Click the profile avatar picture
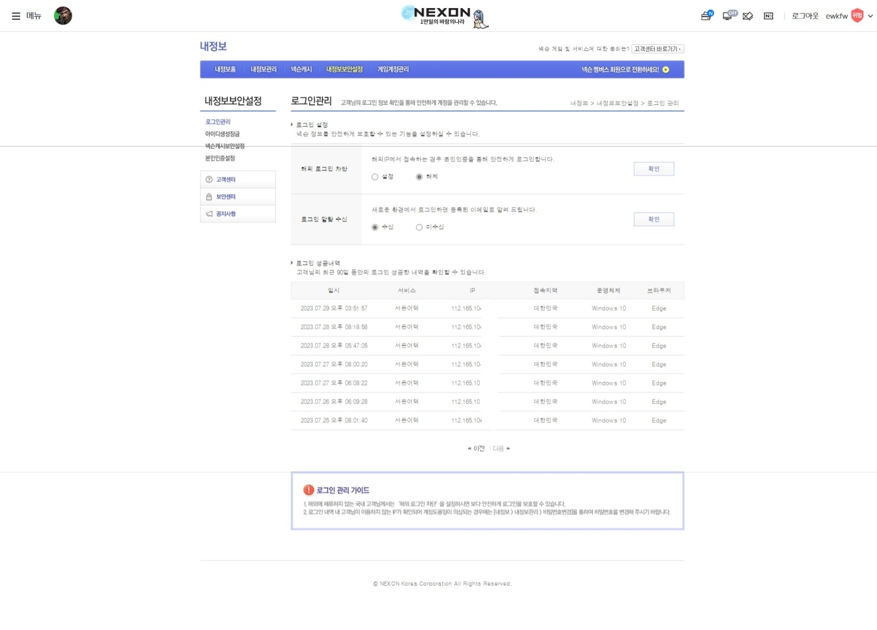 [x=63, y=16]
